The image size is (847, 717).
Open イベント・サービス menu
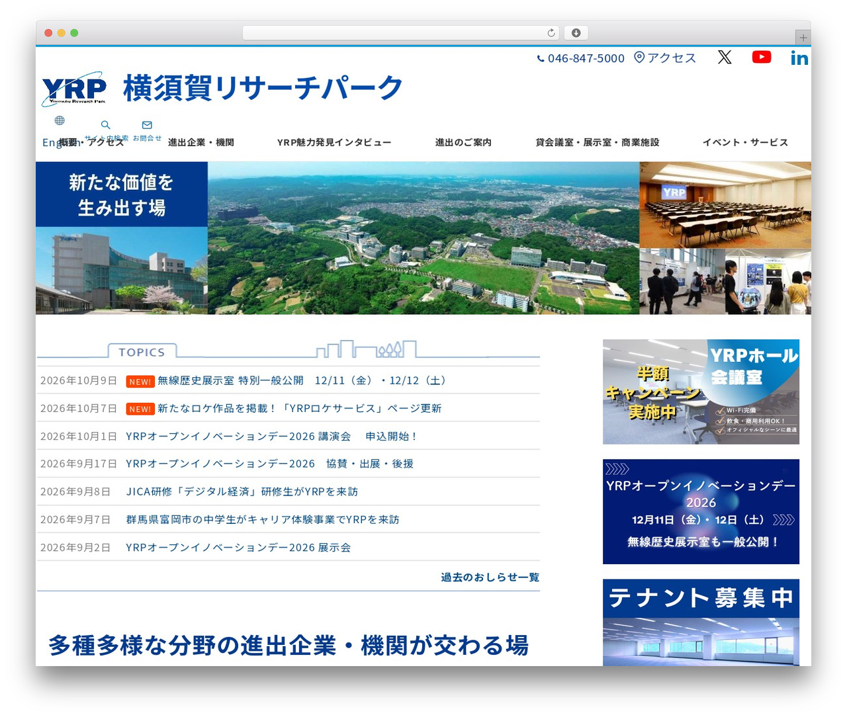coord(746,142)
